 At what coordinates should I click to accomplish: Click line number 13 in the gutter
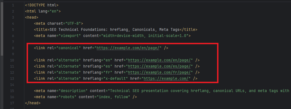pyautogui.click(x=12, y=79)
